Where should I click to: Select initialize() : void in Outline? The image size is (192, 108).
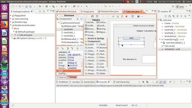(172, 49)
